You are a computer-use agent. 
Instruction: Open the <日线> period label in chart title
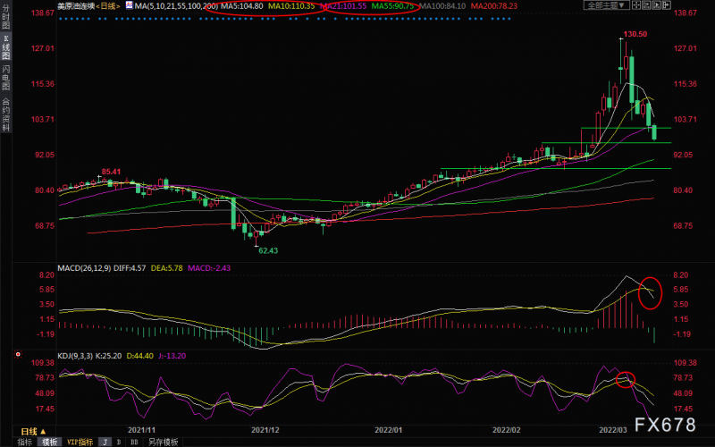110,5
